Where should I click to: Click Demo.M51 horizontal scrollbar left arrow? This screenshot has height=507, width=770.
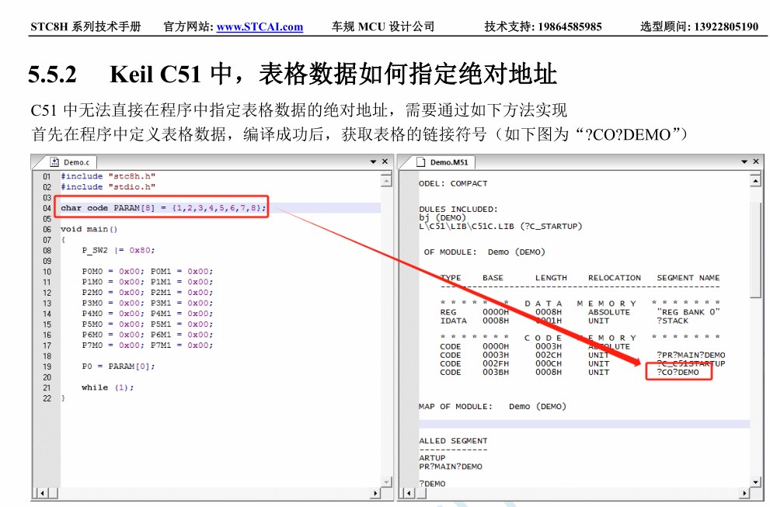409,493
